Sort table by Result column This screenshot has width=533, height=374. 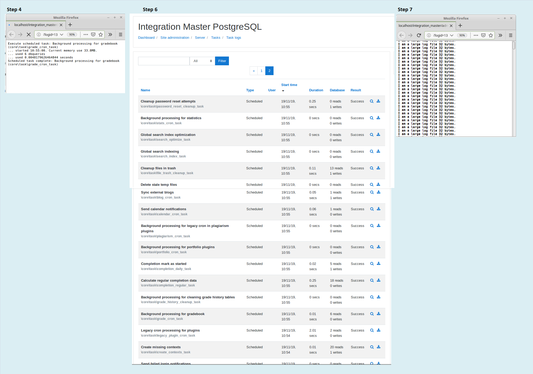pyautogui.click(x=356, y=90)
